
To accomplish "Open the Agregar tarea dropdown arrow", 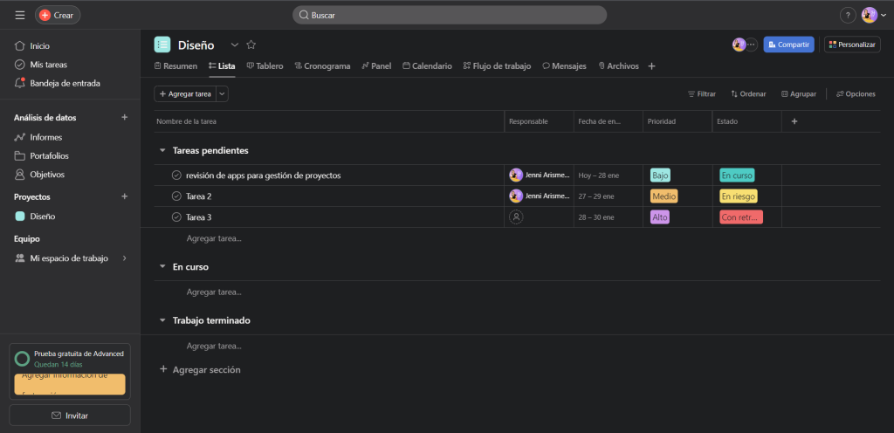I will coord(223,93).
